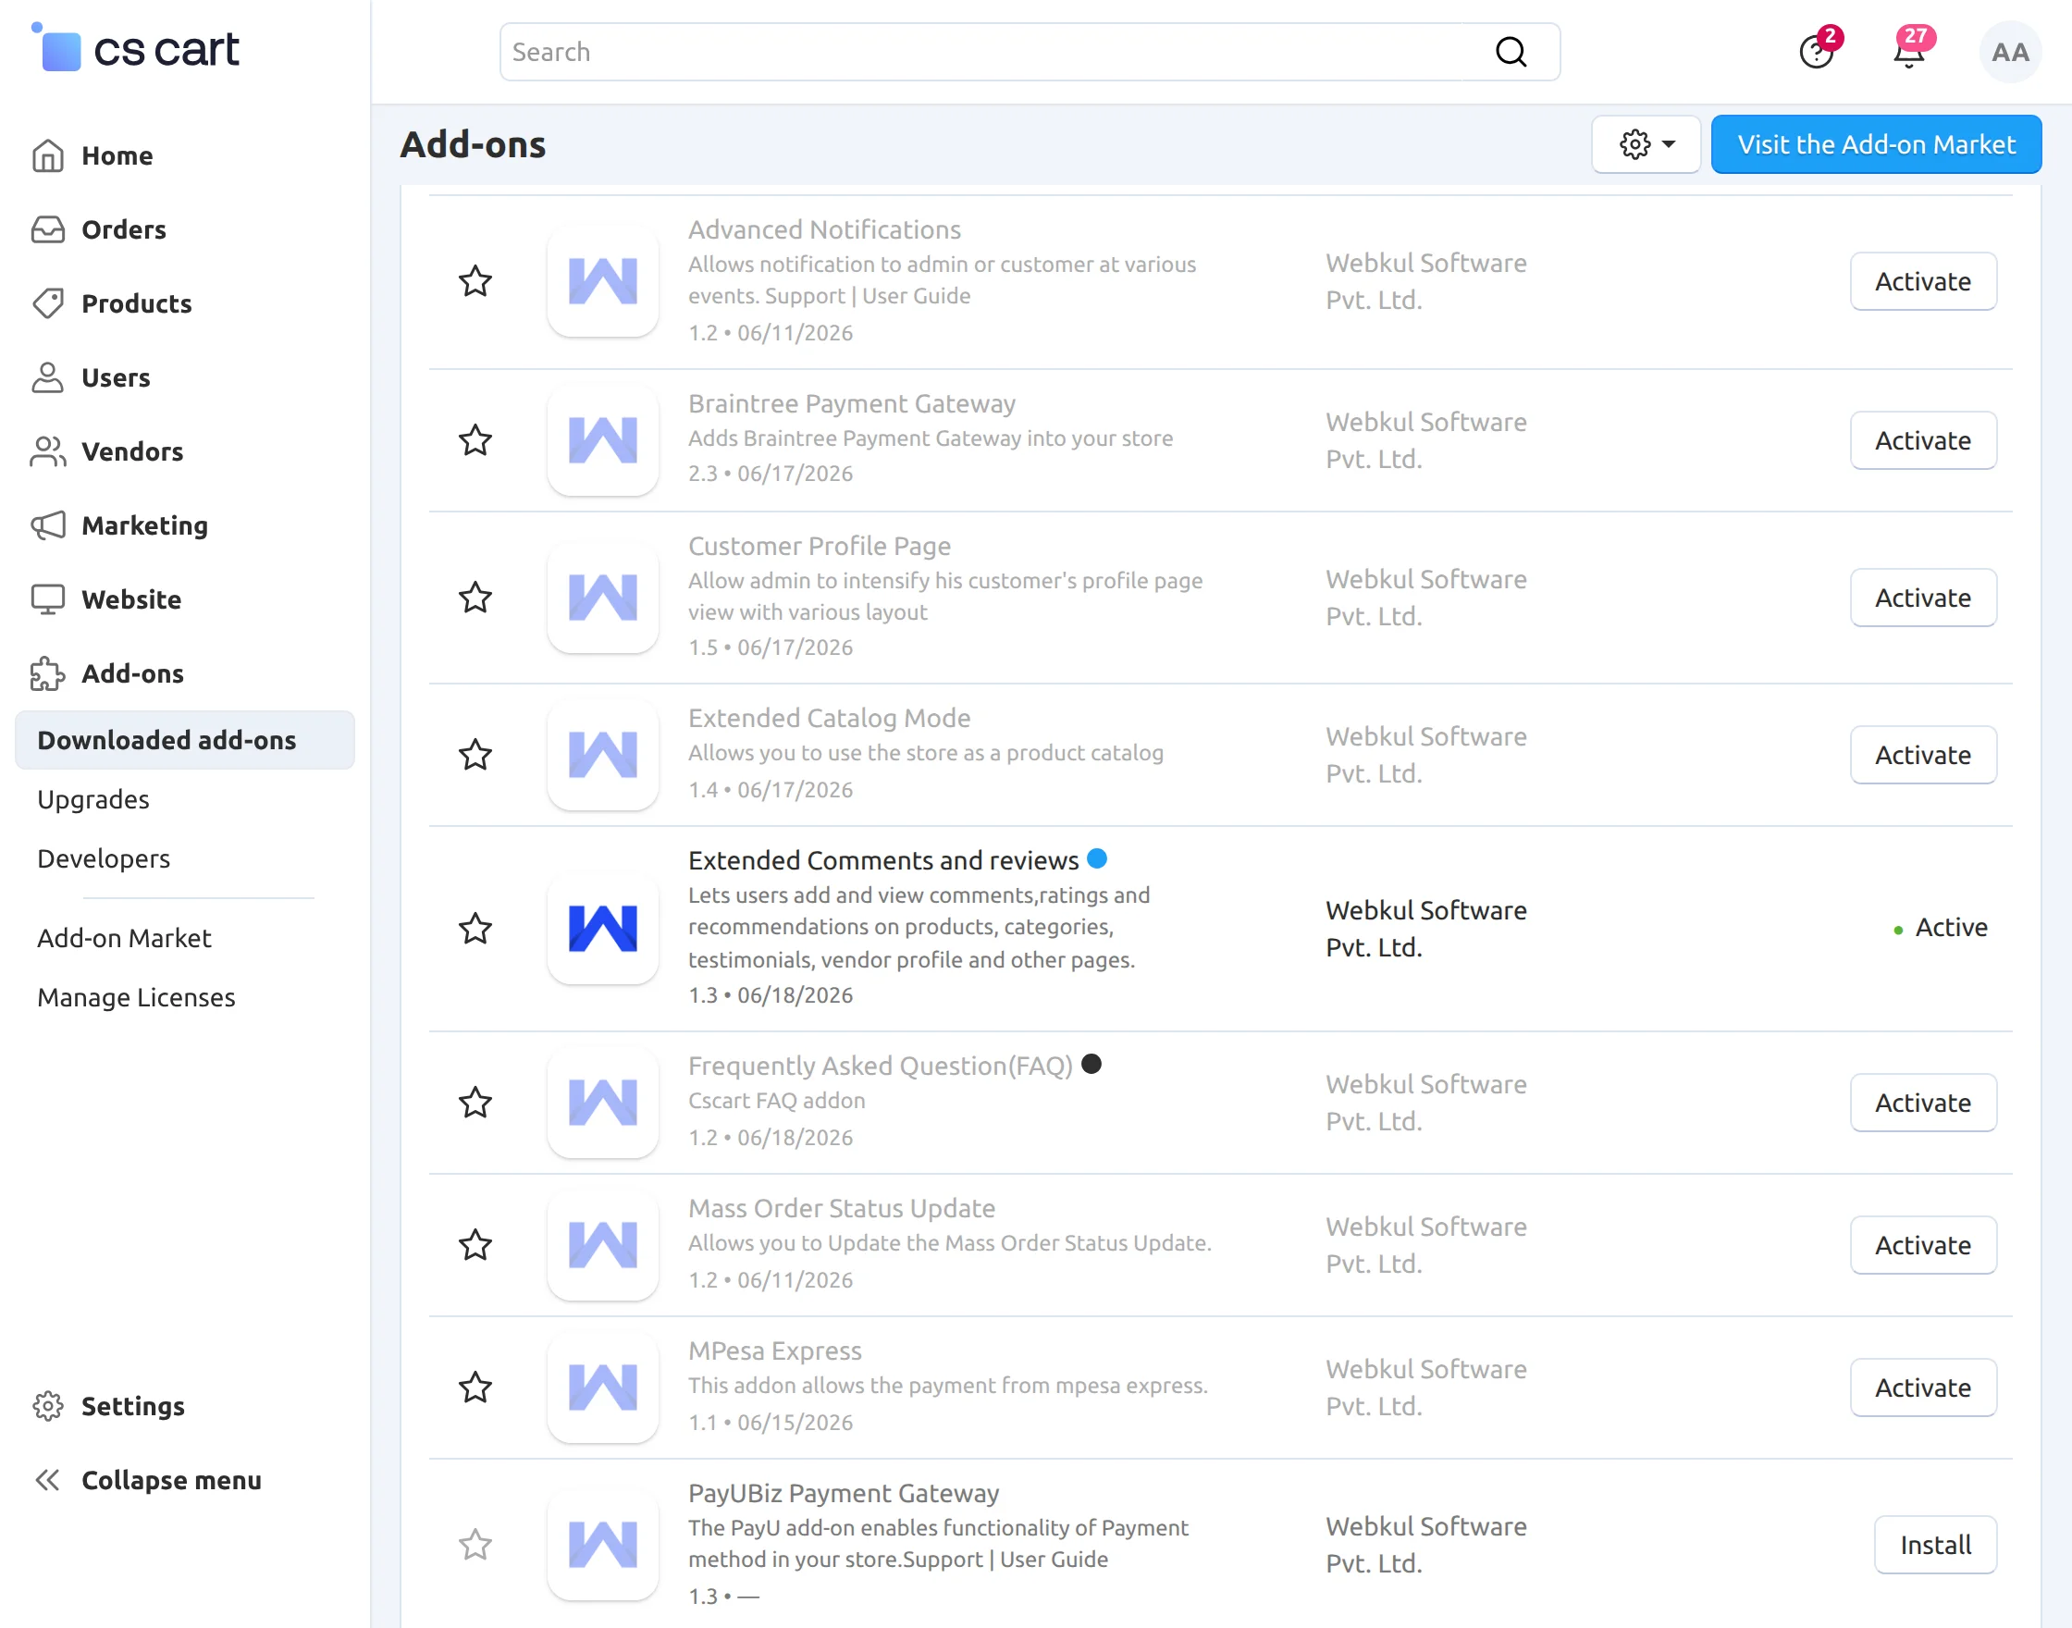This screenshot has width=2072, height=1628.
Task: Open the notifications bell
Action: (1909, 52)
